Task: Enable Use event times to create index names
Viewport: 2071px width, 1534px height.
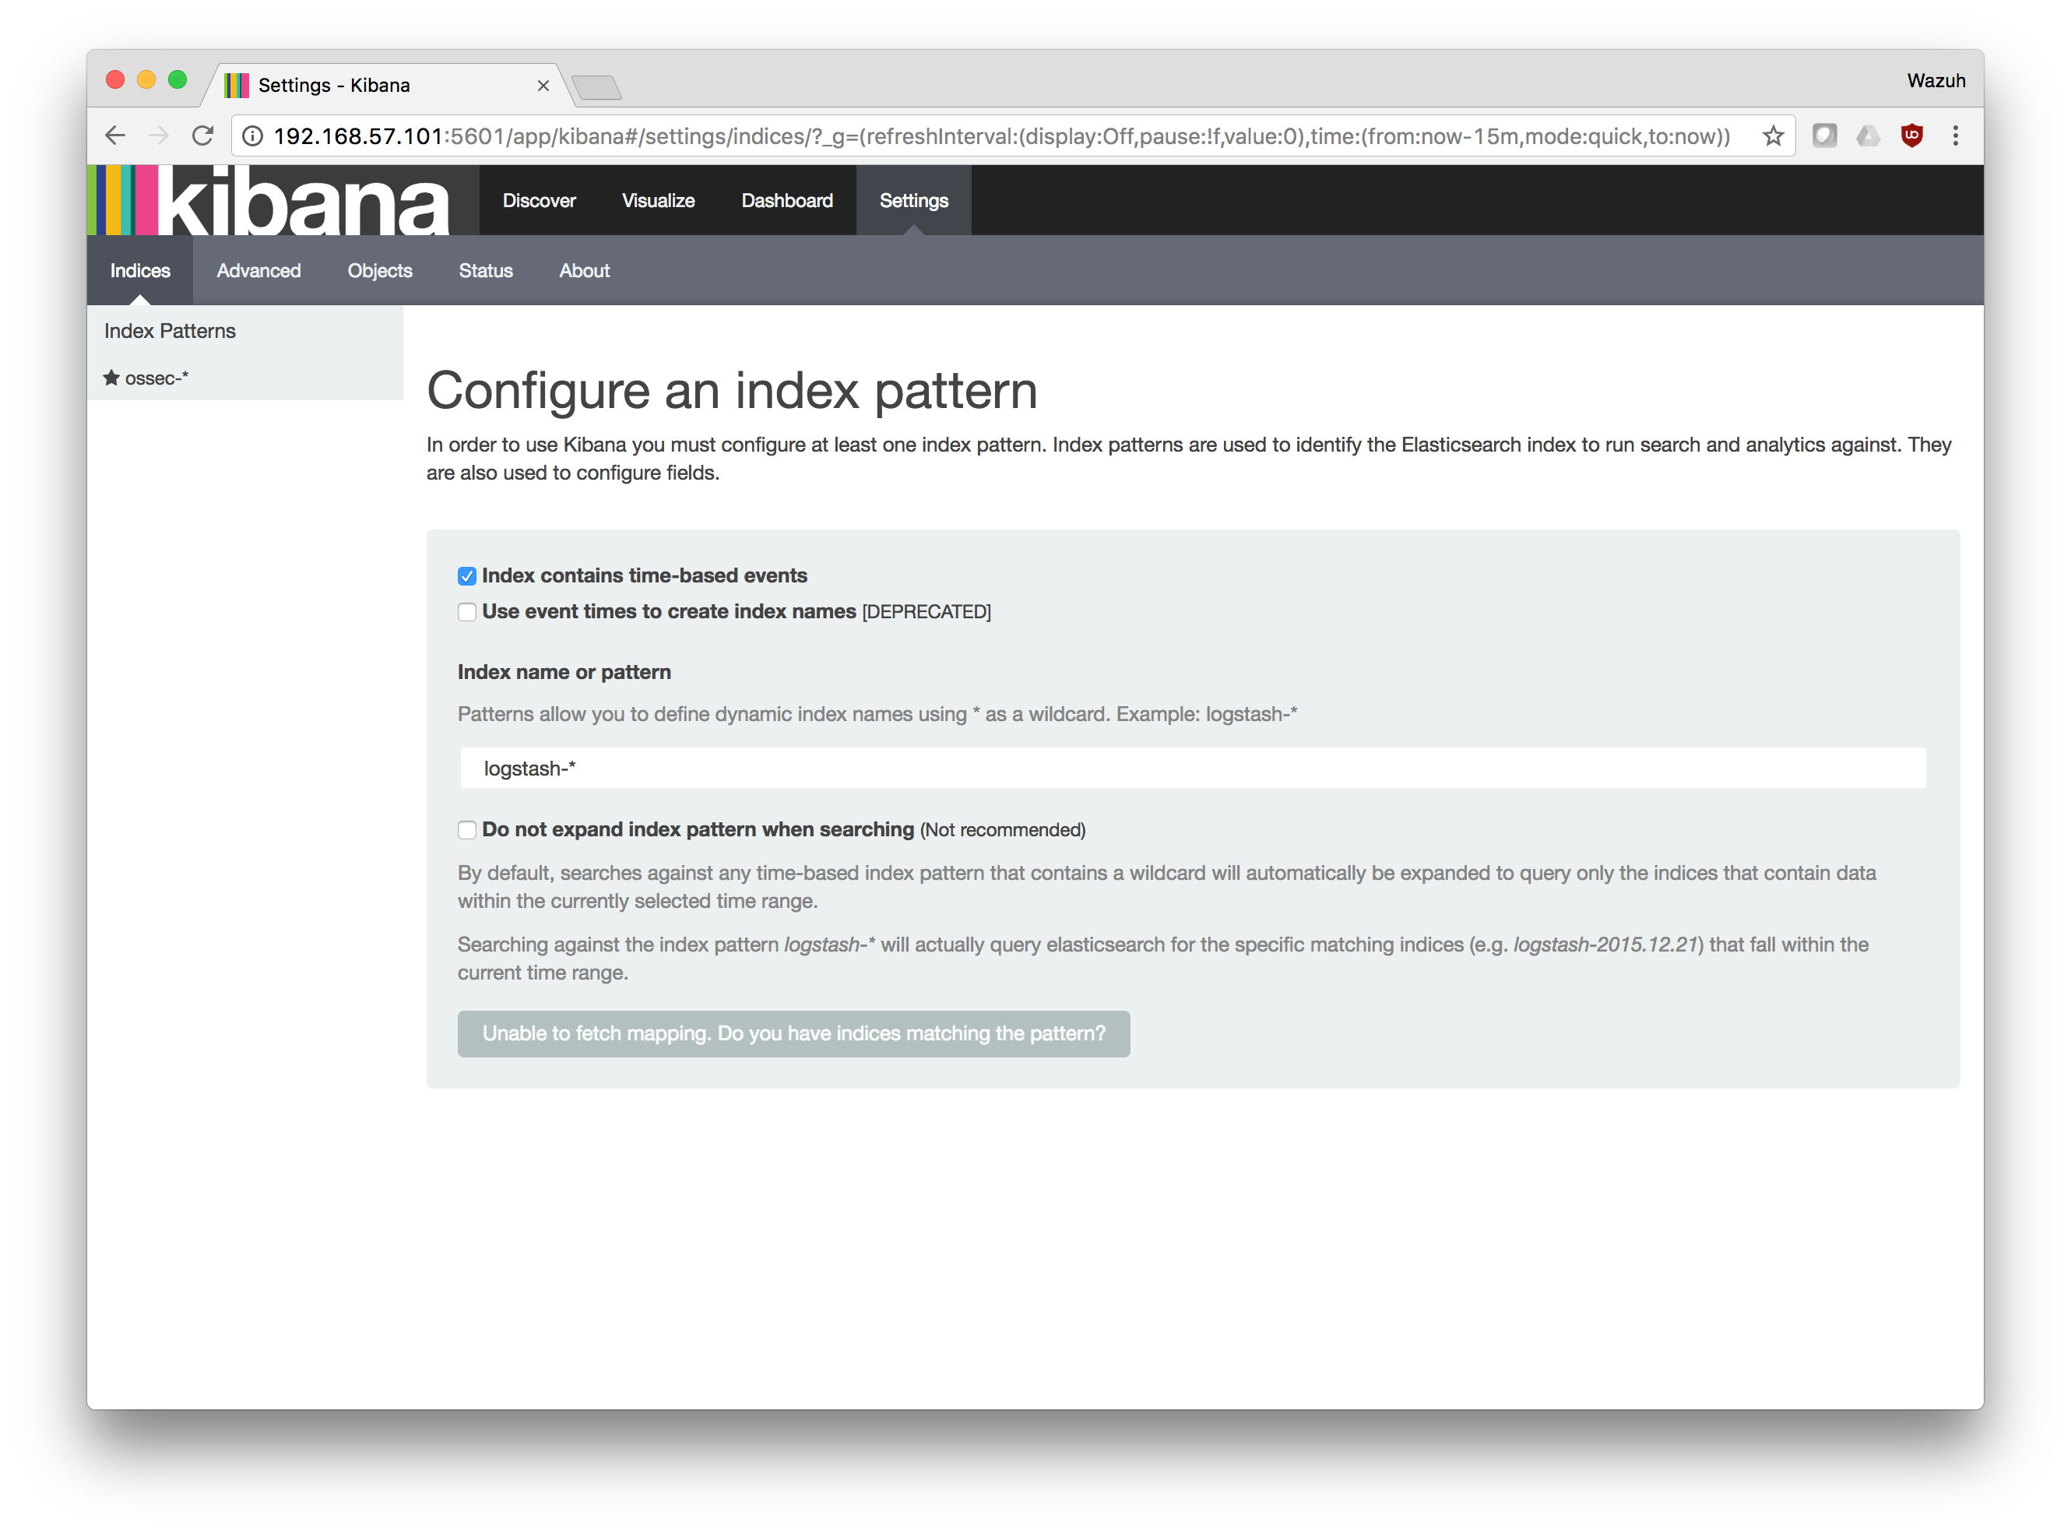Action: coord(467,612)
